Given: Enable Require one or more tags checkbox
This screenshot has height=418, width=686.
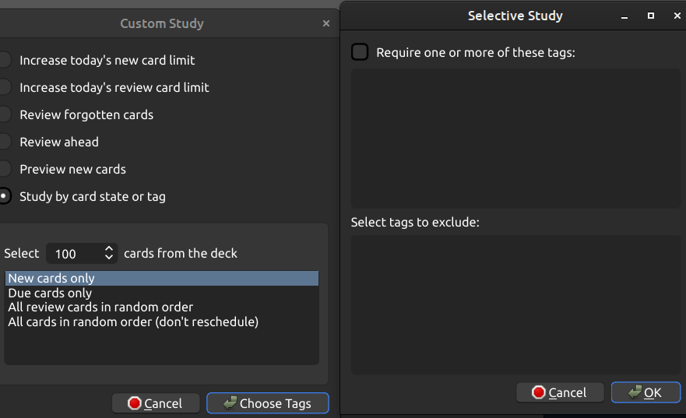Looking at the screenshot, I should [x=360, y=52].
